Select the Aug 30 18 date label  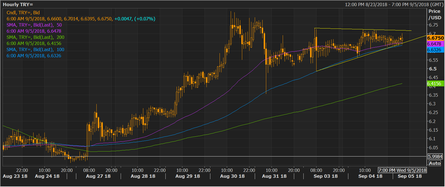[232, 176]
